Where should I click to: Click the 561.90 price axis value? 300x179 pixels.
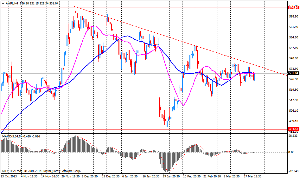294,27
